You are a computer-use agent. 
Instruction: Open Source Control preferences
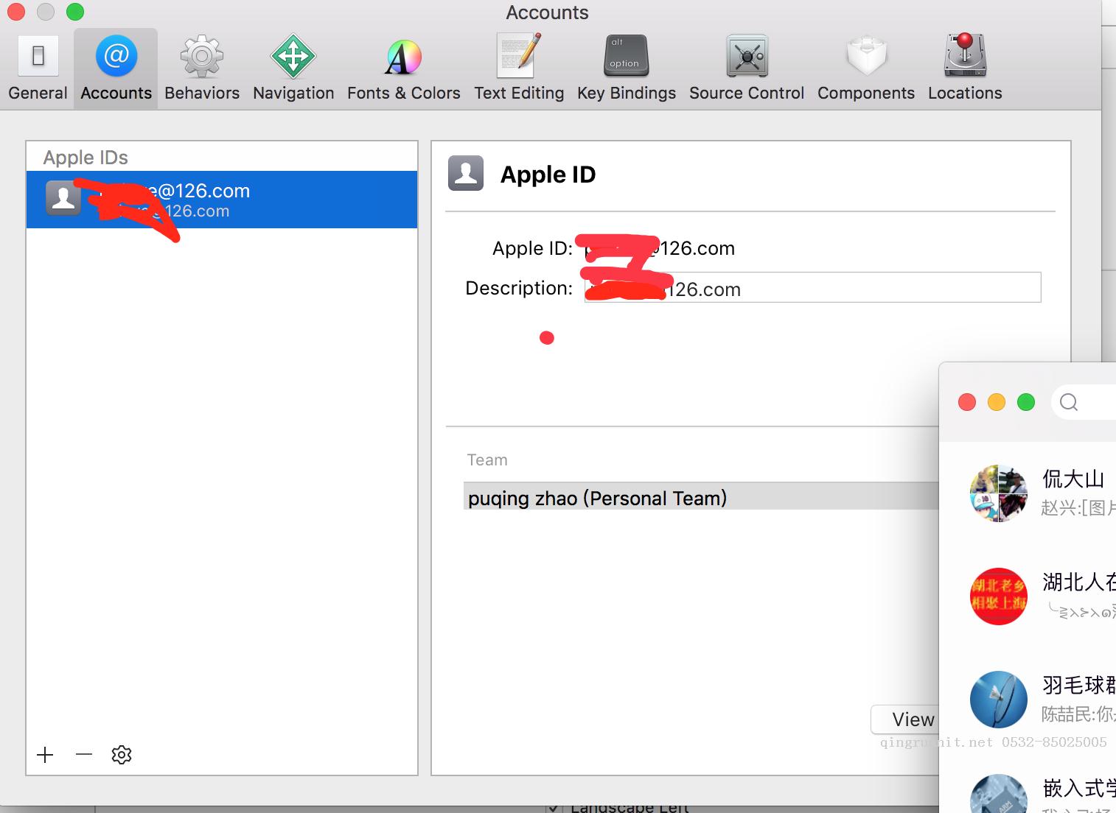[x=747, y=68]
